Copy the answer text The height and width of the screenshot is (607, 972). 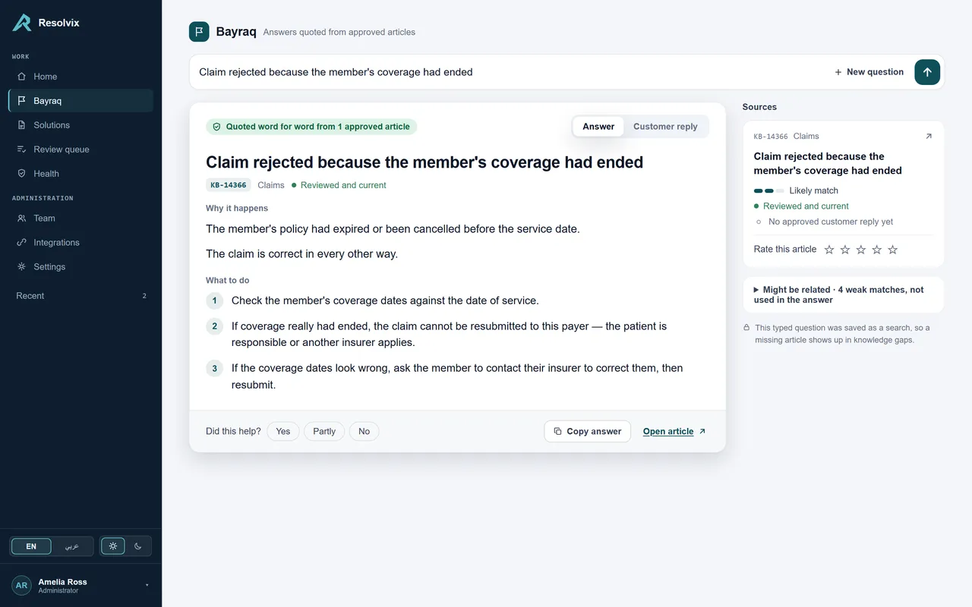coord(588,431)
